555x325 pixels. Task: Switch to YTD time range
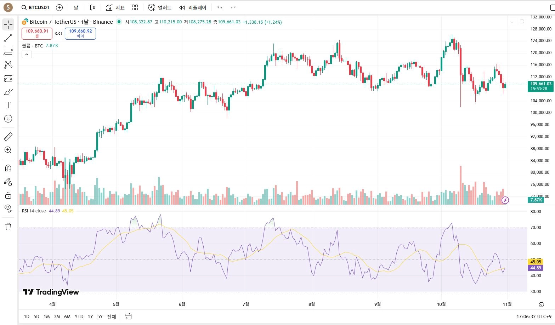click(79, 317)
